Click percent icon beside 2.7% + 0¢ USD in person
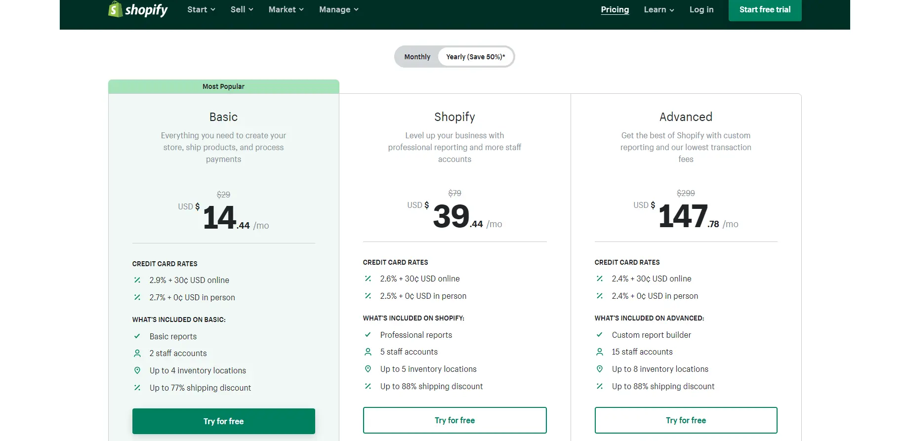 click(x=137, y=297)
